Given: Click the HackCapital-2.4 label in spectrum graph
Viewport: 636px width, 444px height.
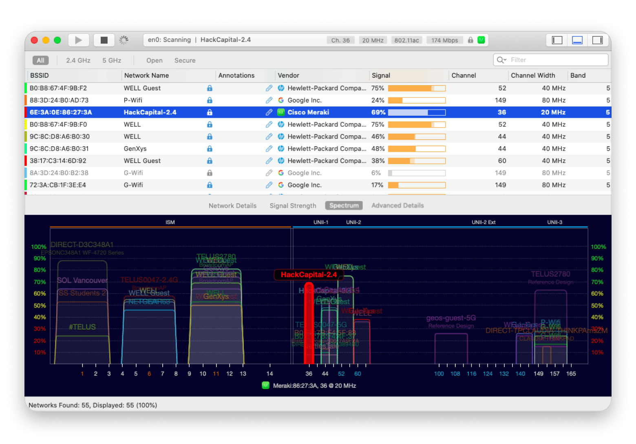Looking at the screenshot, I should point(309,275).
